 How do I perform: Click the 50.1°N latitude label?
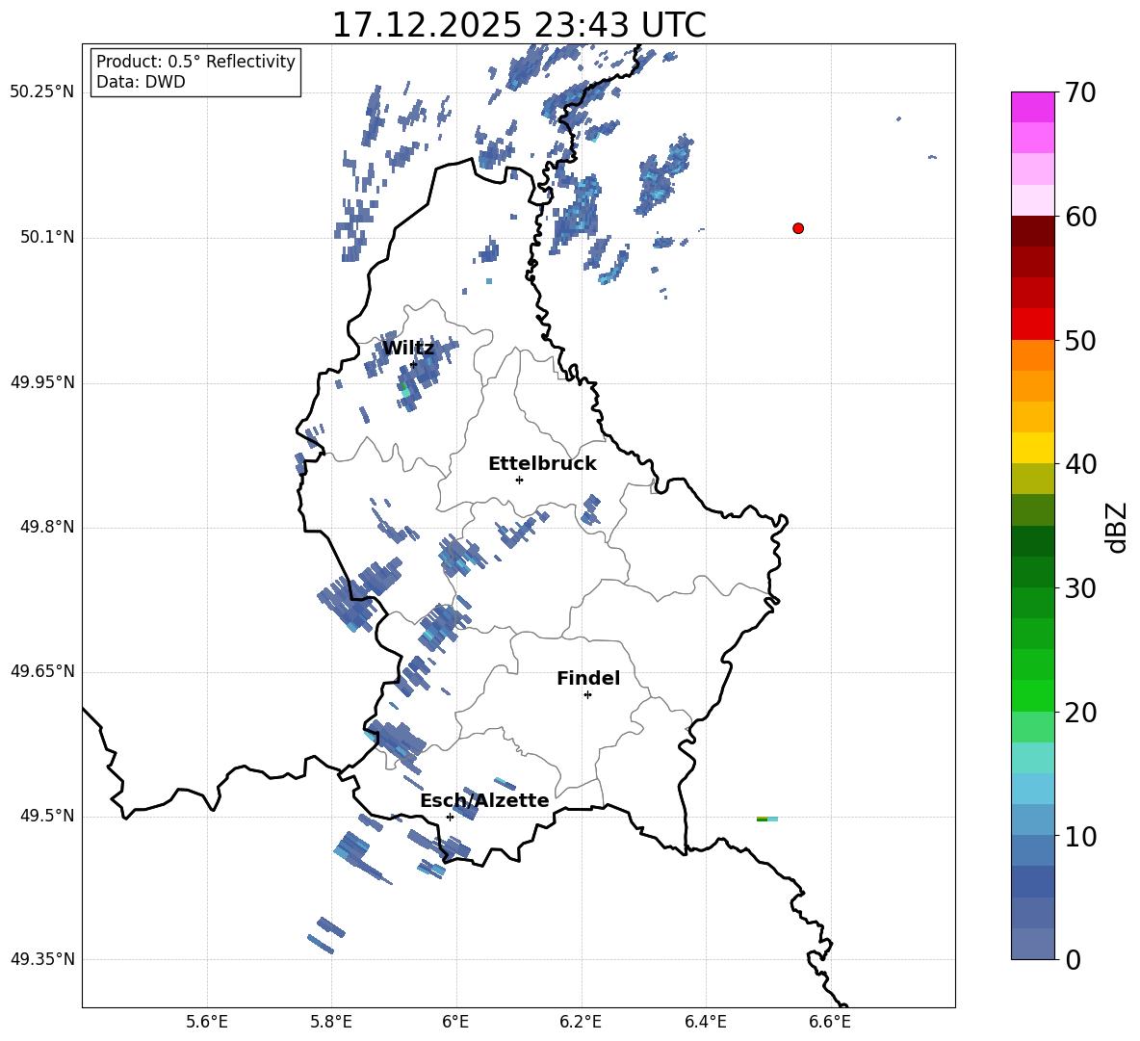tap(47, 237)
